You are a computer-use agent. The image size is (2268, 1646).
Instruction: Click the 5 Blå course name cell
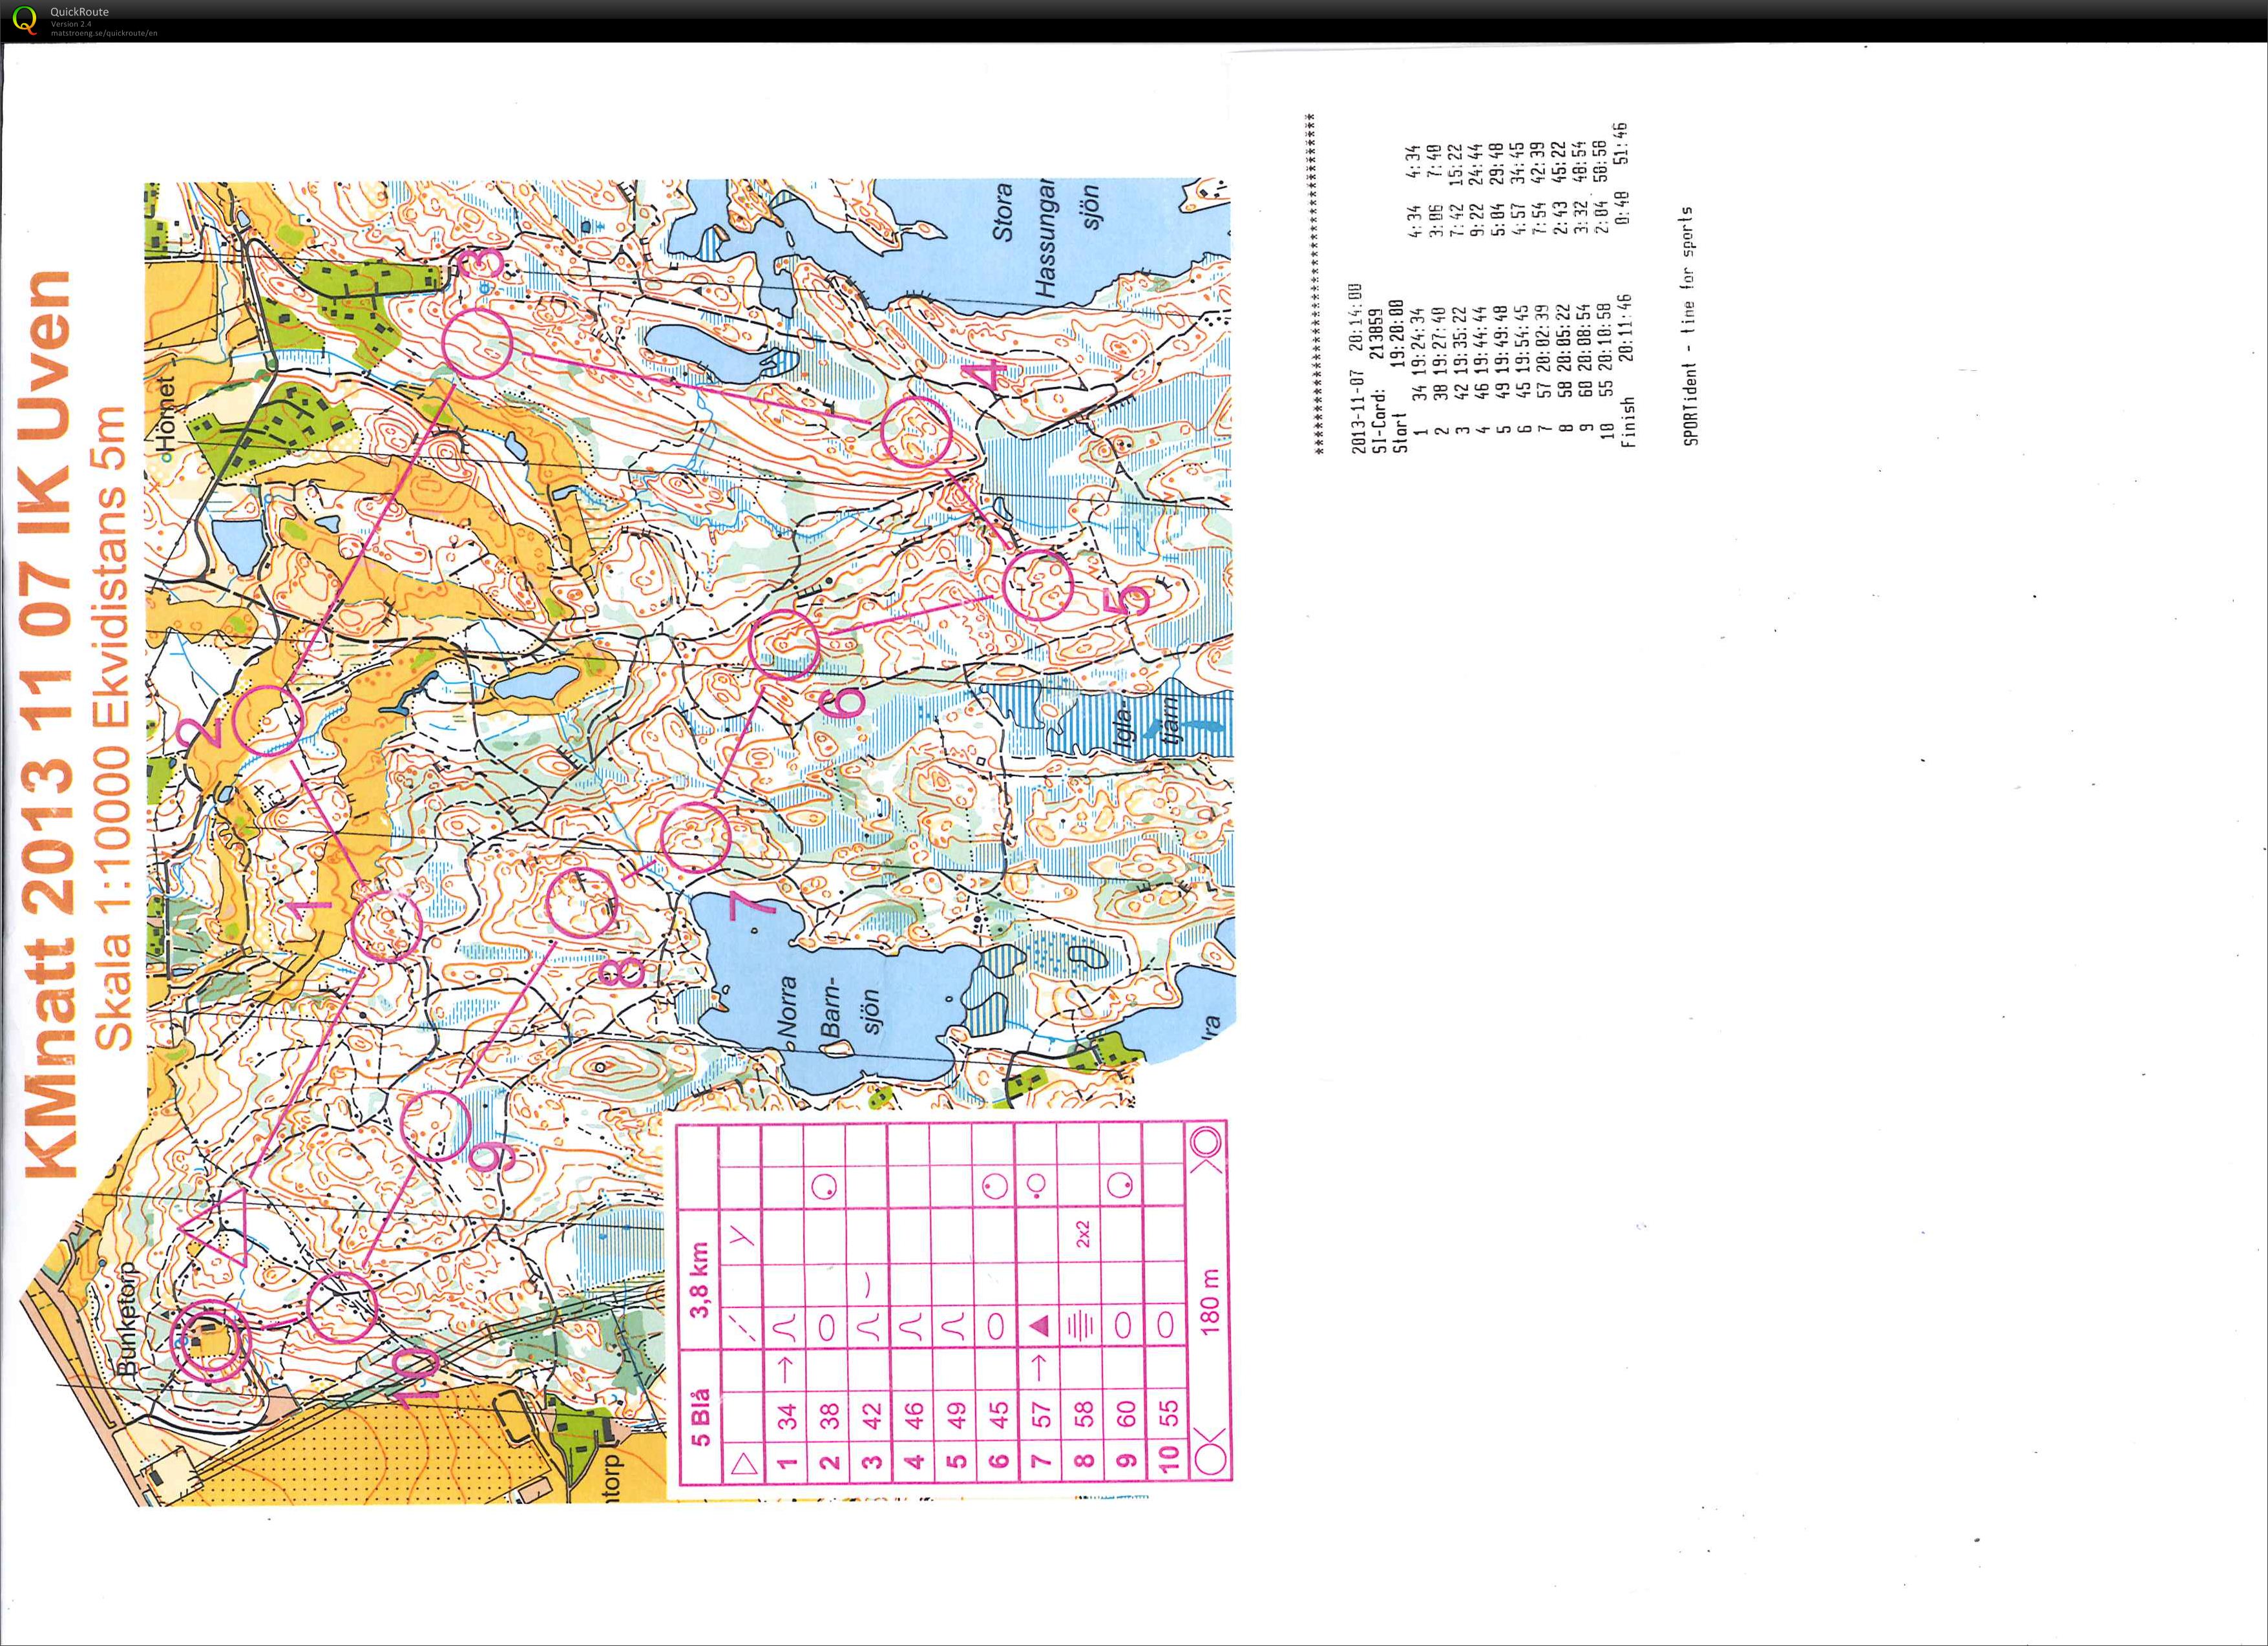[x=700, y=1416]
